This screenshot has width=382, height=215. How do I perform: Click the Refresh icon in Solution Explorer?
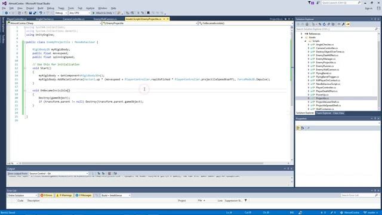click(x=324, y=24)
